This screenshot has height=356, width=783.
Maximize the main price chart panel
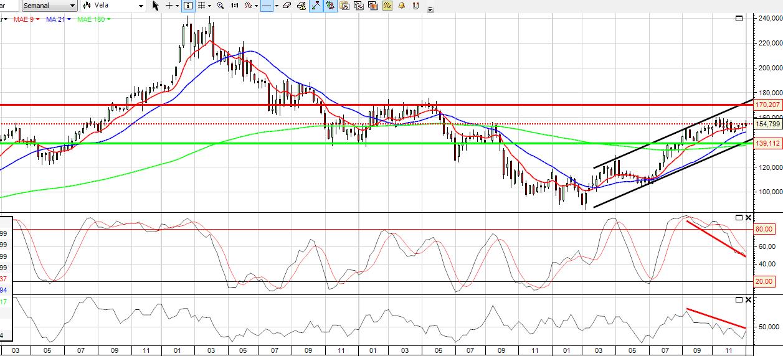[739, 19]
